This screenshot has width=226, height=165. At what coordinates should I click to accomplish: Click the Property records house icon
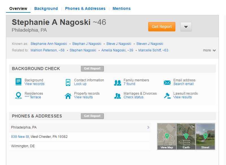(68, 96)
